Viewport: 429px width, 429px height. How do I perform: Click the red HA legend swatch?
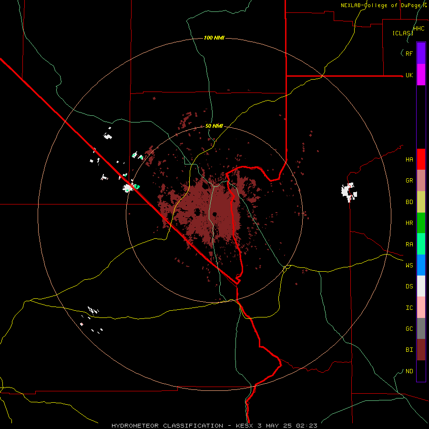421,159
